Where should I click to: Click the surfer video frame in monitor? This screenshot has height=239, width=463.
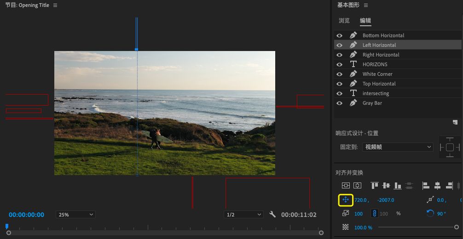[x=165, y=113]
